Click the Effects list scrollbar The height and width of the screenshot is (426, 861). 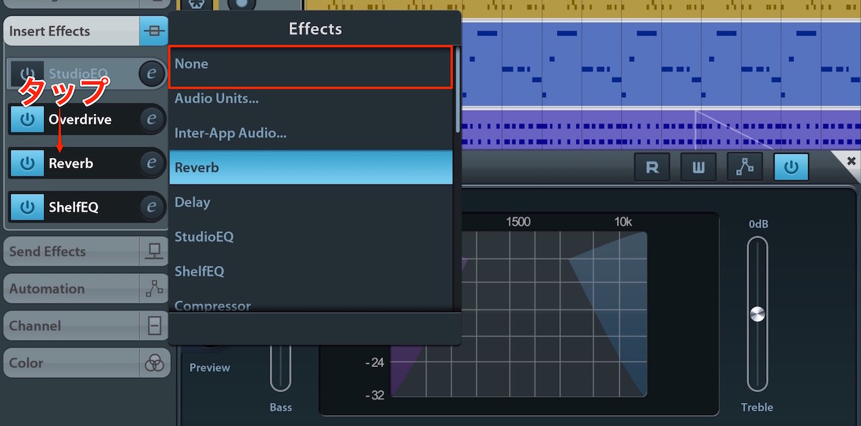coord(458,90)
